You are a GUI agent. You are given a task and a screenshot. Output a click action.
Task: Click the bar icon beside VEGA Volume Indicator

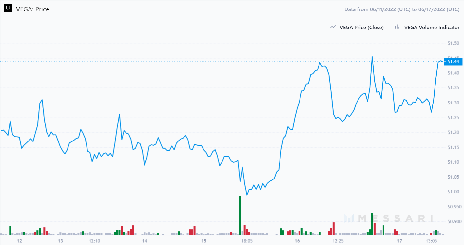(x=397, y=27)
